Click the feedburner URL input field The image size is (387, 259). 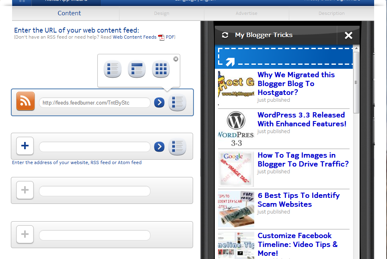pos(95,103)
